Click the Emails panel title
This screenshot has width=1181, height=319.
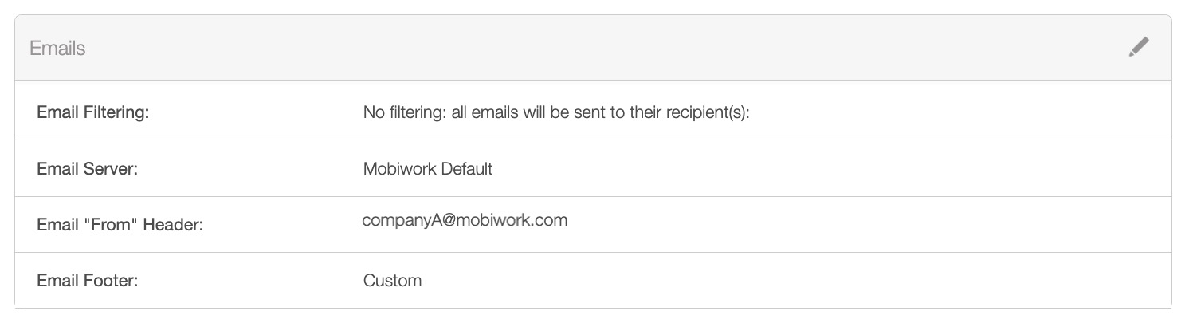tap(57, 49)
